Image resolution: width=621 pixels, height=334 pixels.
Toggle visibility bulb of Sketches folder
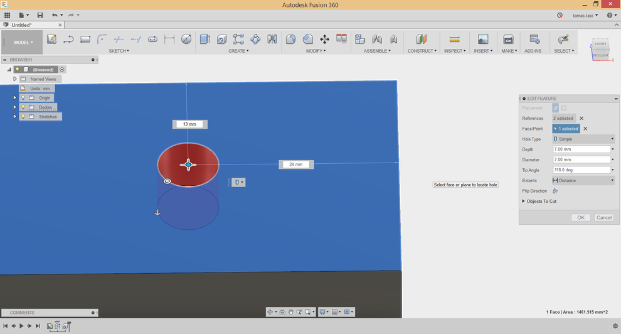click(23, 117)
